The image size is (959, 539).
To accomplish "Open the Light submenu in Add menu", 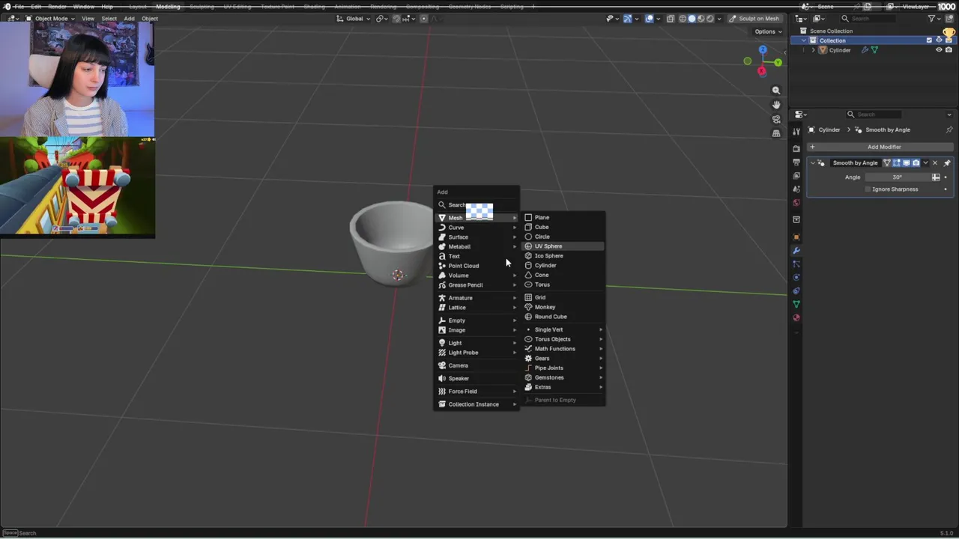I will point(477,343).
